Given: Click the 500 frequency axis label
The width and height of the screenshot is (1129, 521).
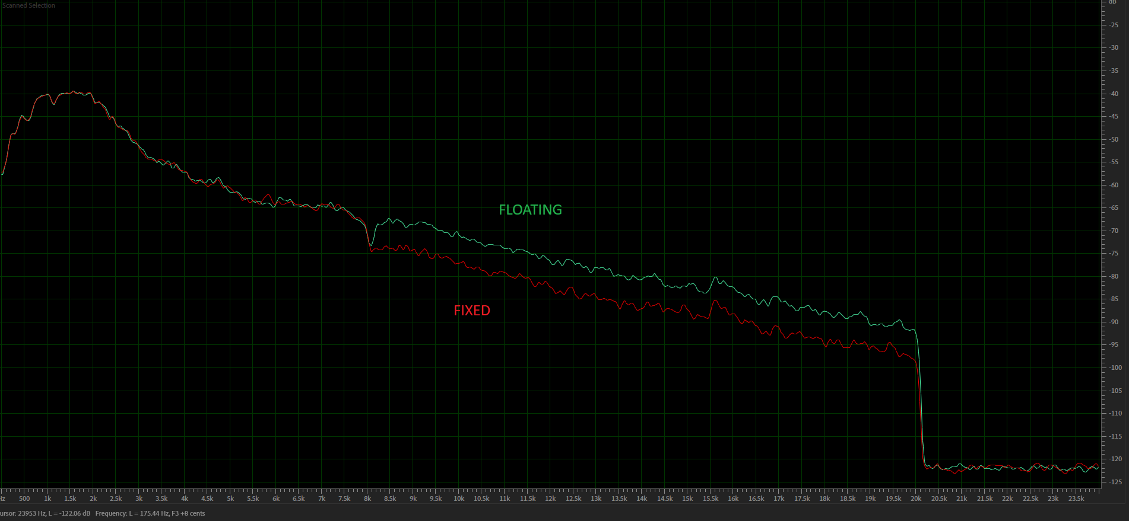Looking at the screenshot, I should point(24,498).
